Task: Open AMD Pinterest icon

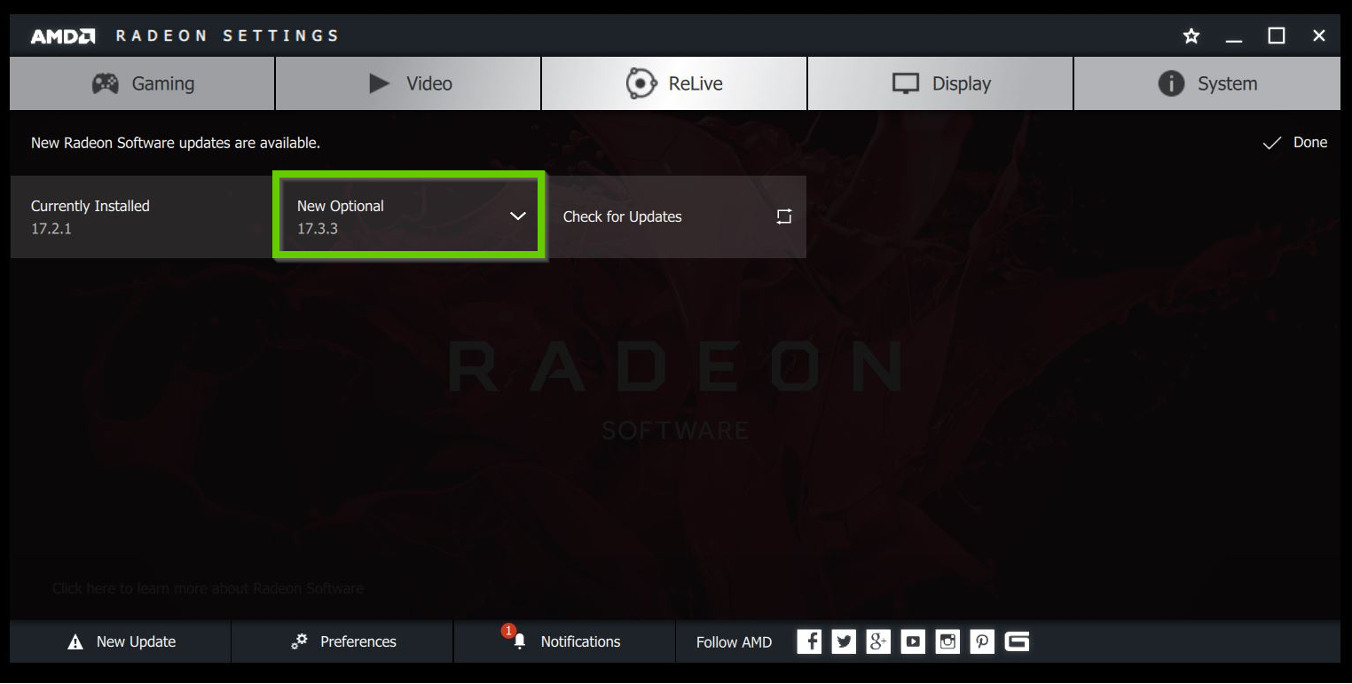Action: tap(982, 641)
